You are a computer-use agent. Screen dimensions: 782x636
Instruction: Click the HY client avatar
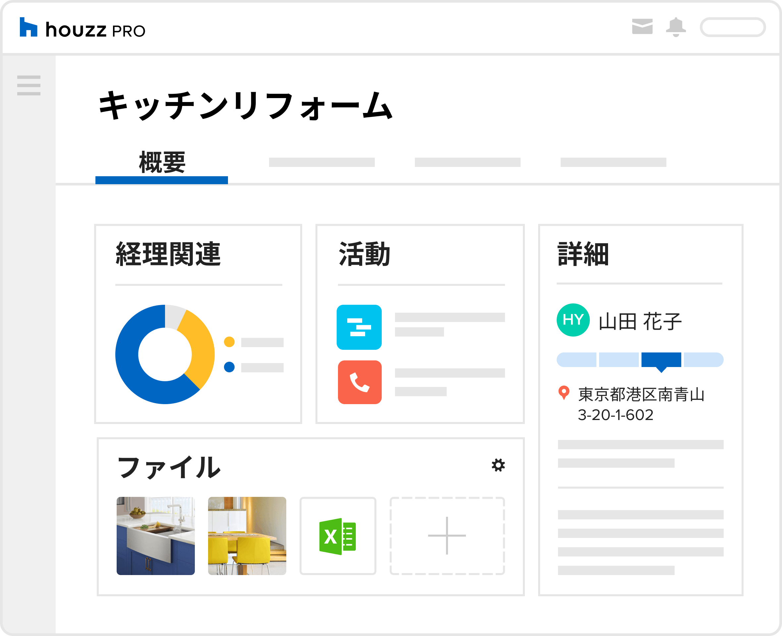click(x=573, y=320)
